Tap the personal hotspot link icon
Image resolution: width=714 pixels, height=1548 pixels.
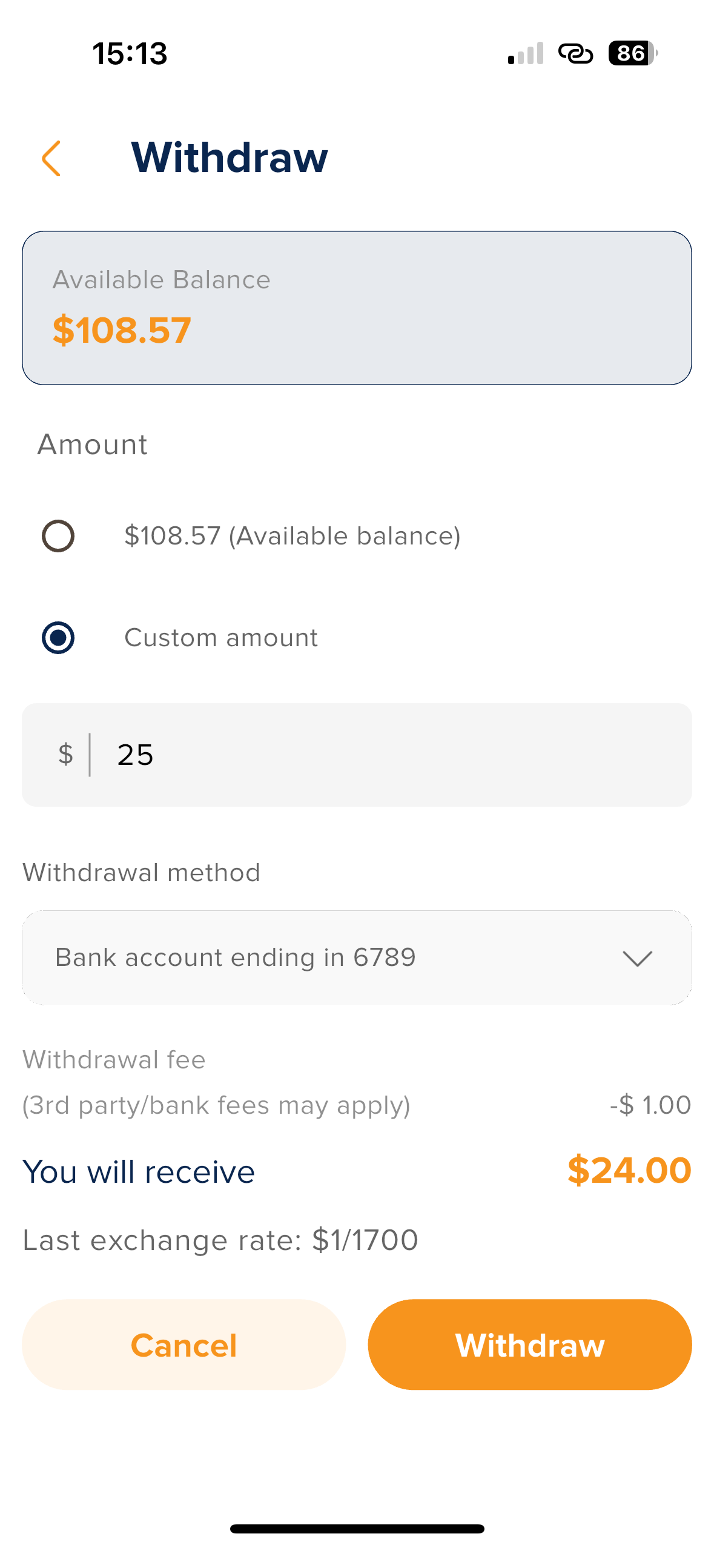click(575, 53)
